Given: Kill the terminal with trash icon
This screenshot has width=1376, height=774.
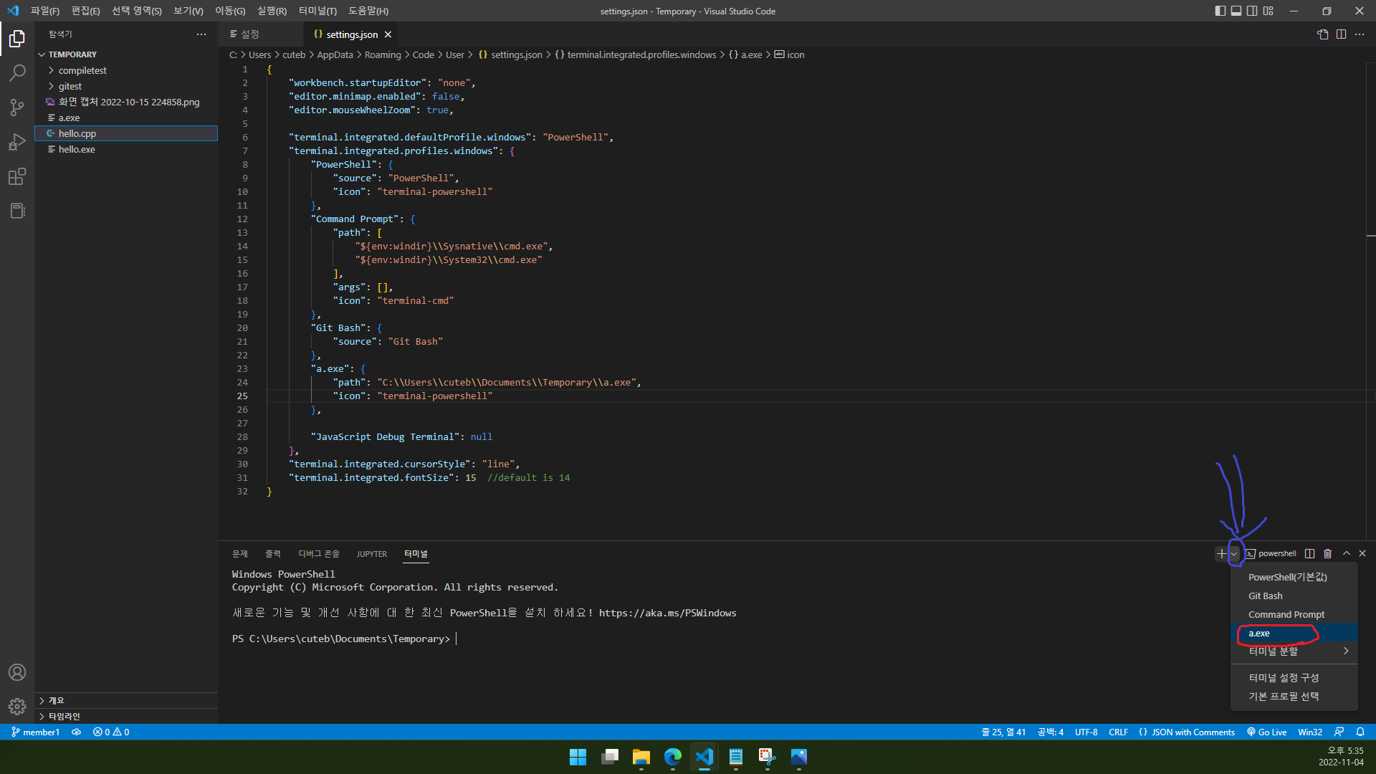Looking at the screenshot, I should click(1327, 553).
